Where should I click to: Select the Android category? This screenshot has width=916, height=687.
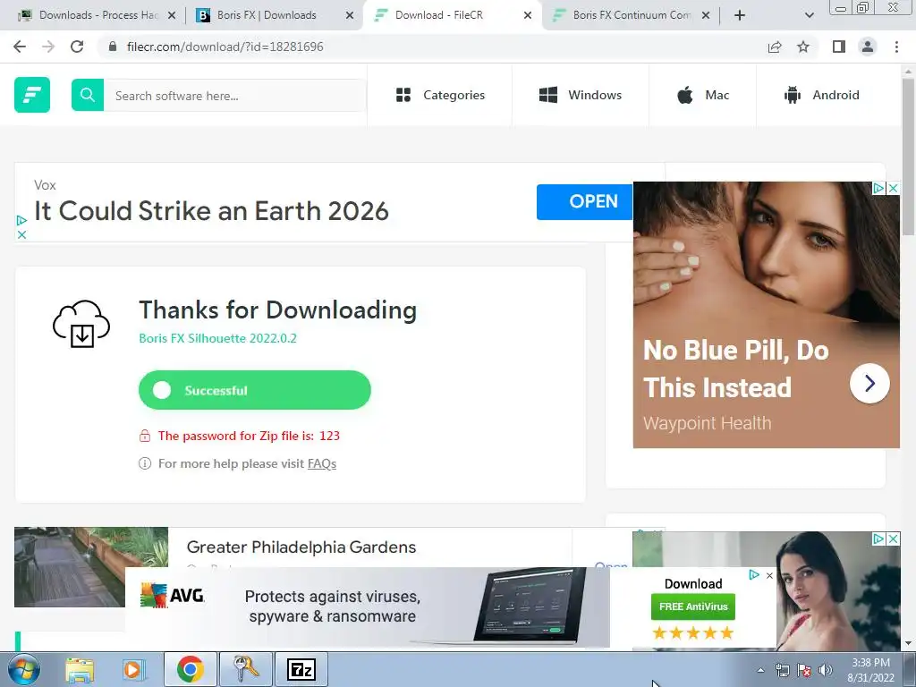tap(821, 95)
